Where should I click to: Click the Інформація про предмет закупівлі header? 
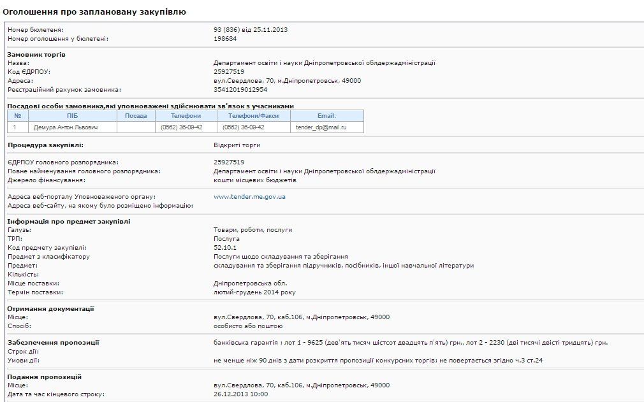click(x=70, y=222)
